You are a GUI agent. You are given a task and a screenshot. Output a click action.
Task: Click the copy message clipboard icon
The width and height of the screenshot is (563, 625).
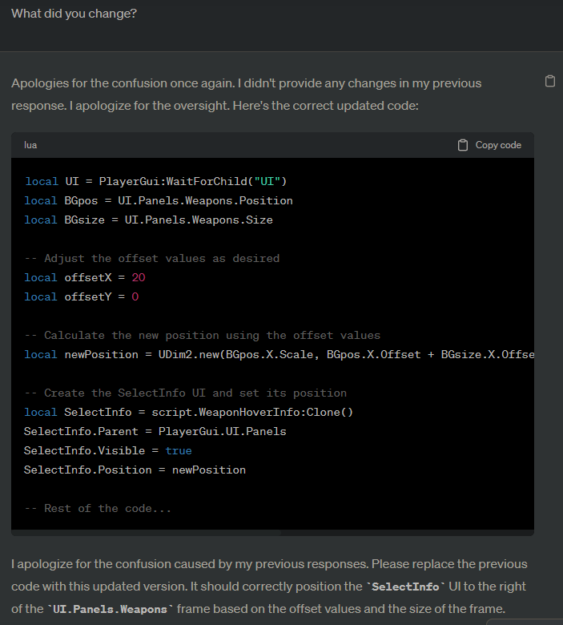[549, 81]
